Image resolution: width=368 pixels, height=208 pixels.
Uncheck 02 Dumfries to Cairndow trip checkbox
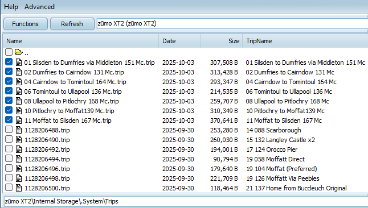[x=9, y=72]
